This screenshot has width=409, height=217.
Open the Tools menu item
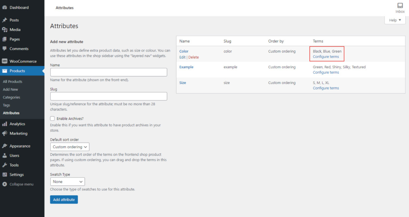[14, 165]
